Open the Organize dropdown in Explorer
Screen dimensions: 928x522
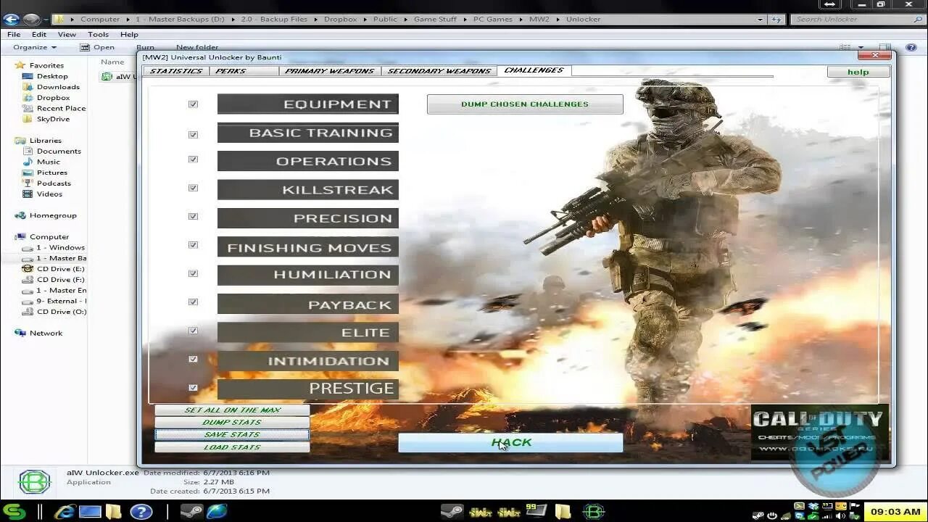35,47
